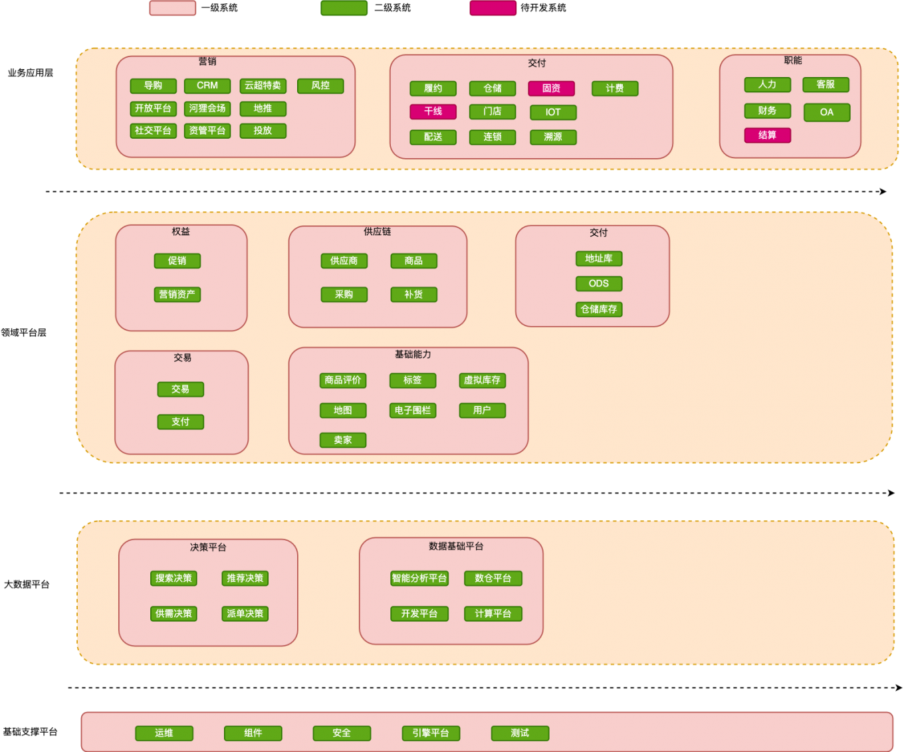Image resolution: width=908 pixels, height=752 pixels.
Task: Click the pink 一级系统 legend swatch
Action: point(172,8)
